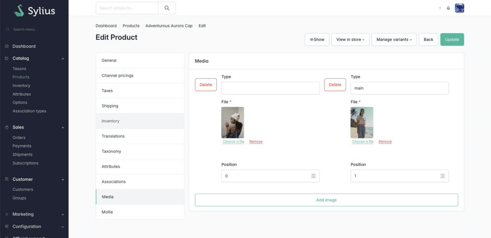This screenshot has width=491, height=238.
Task: Delete the image with empty type
Action: point(206,85)
